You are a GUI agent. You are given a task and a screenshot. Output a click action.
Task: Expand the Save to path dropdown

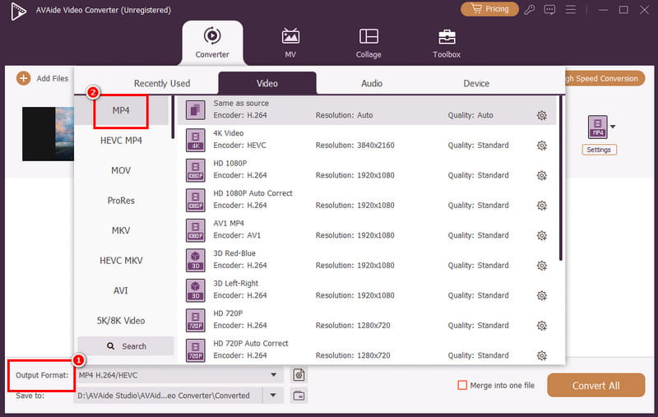tap(273, 396)
